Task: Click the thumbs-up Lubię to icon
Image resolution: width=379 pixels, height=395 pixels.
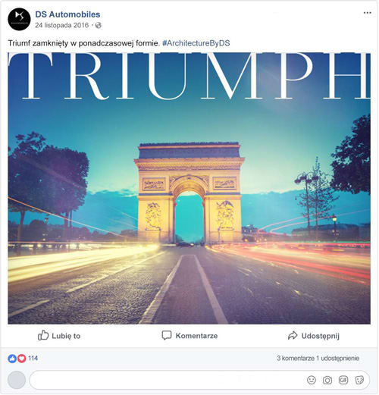Action: pos(43,335)
